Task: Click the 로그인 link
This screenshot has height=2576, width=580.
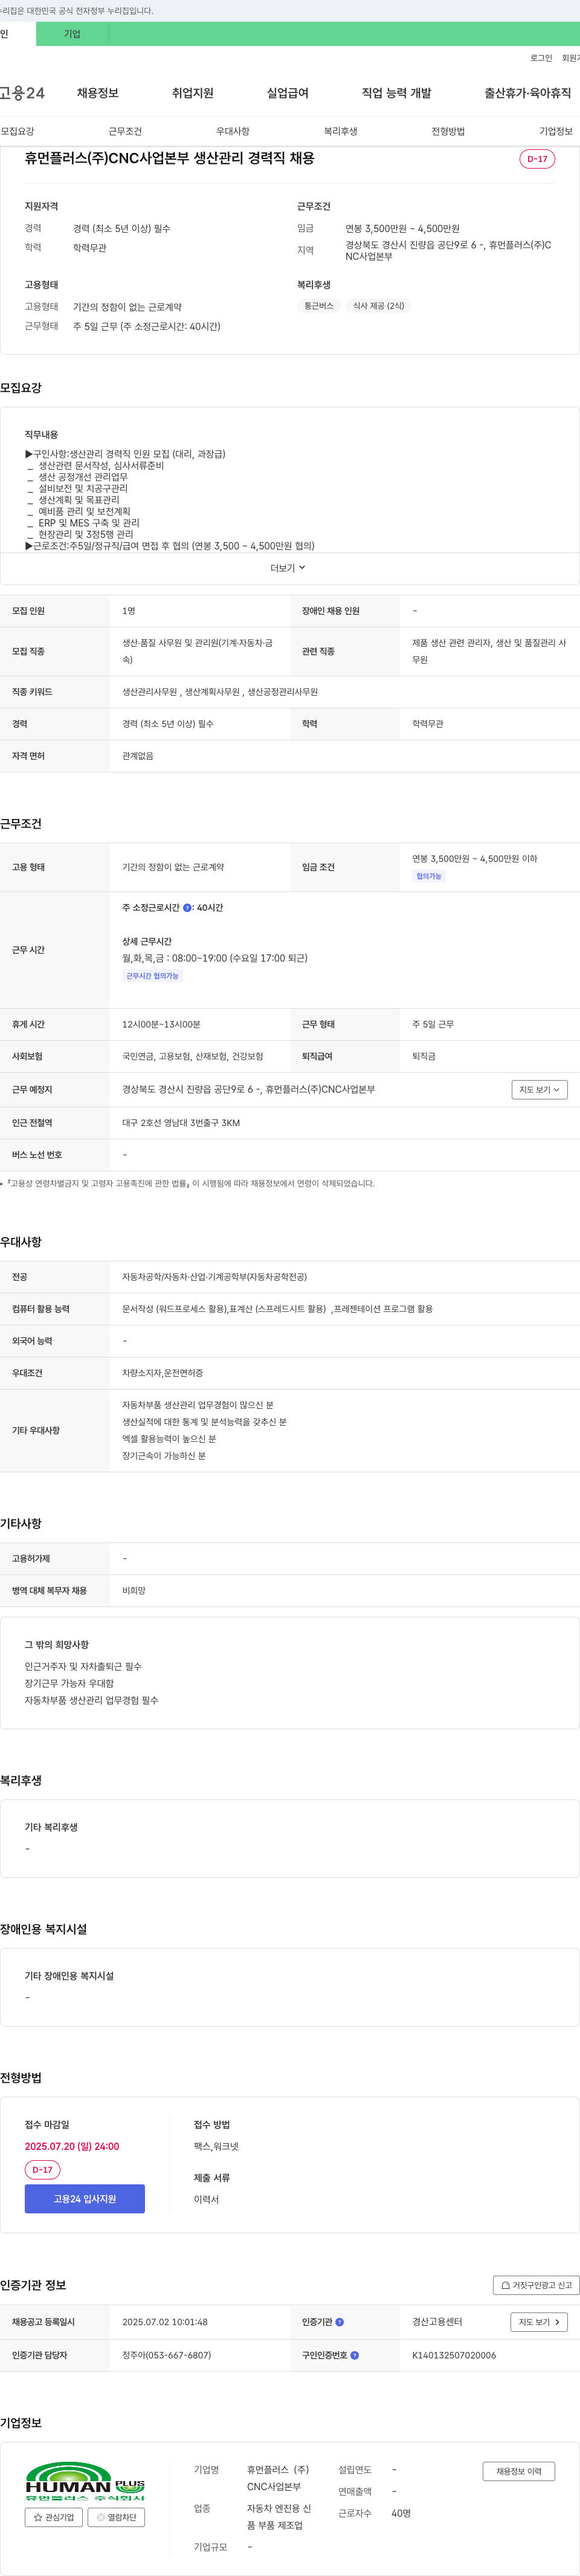Action: click(541, 58)
